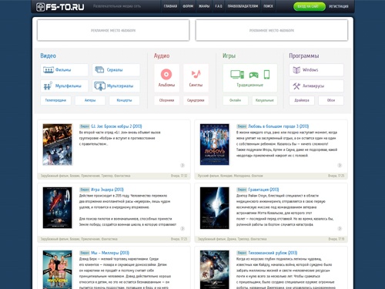
Task: Click Любовь в большом городе poster
Action: click(x=215, y=144)
